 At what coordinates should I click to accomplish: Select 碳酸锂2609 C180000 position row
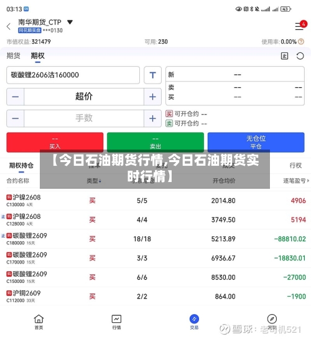(x=155, y=239)
